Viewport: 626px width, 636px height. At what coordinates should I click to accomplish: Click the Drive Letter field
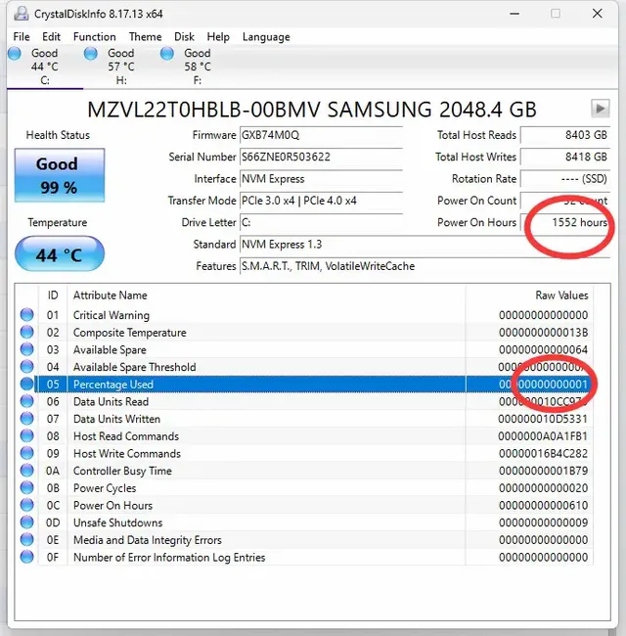tap(321, 223)
